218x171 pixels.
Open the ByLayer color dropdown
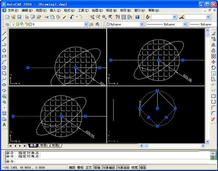pos(141,24)
